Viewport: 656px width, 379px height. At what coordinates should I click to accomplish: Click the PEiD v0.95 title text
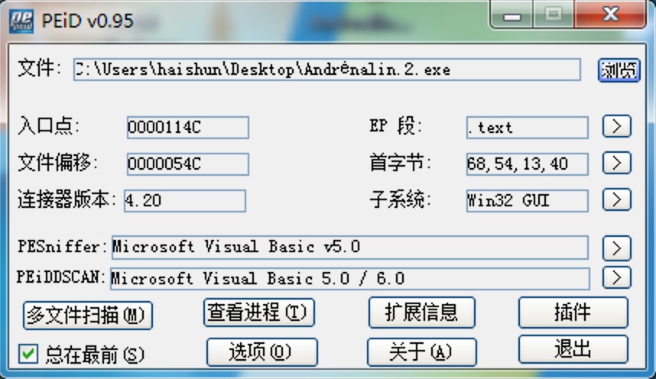click(x=87, y=21)
